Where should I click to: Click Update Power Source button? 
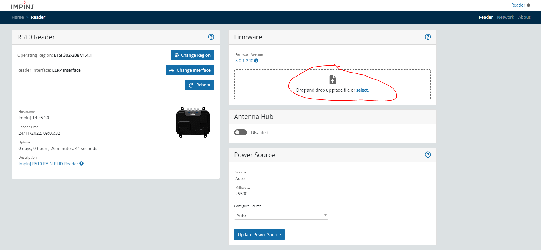click(259, 234)
